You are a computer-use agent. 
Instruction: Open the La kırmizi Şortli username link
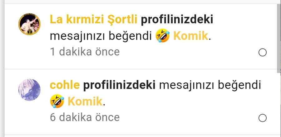point(93,19)
